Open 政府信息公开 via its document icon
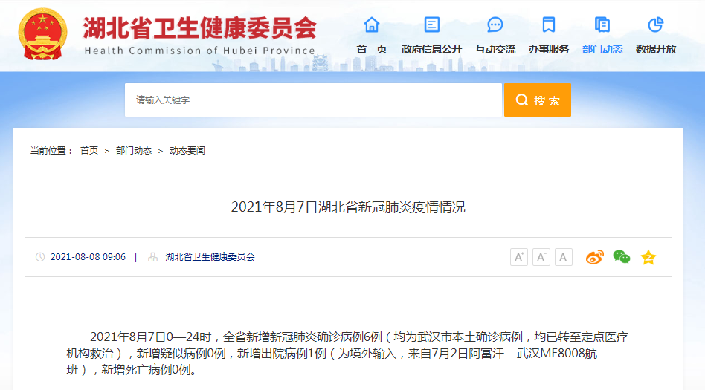Viewport: 705px width, 390px height. (x=431, y=25)
